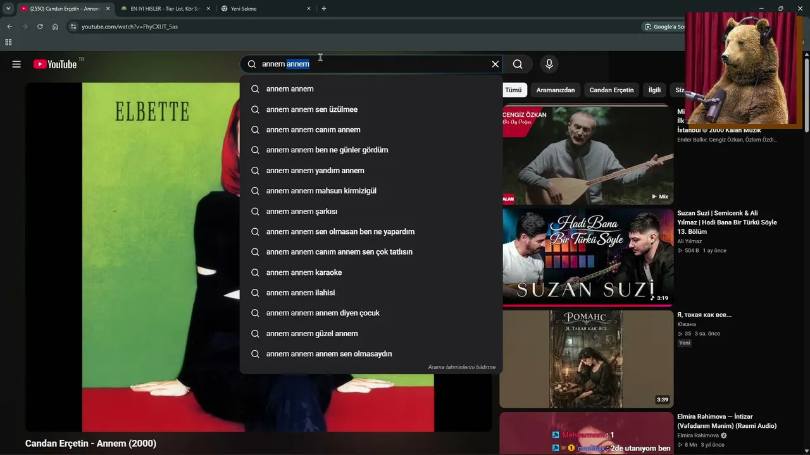Open Suzan Suzi video thumbnail

click(x=588, y=257)
